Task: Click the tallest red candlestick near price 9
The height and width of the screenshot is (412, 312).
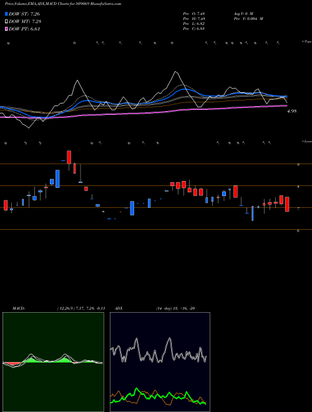Action: (x=69, y=157)
